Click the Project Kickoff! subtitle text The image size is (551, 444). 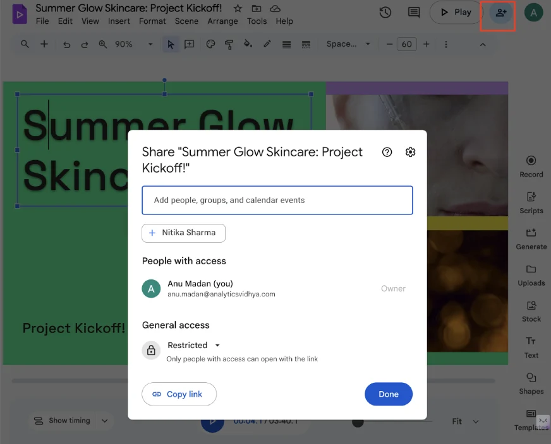point(74,328)
